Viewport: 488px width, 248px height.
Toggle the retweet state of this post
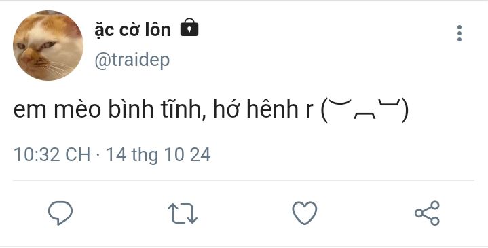[183, 213]
